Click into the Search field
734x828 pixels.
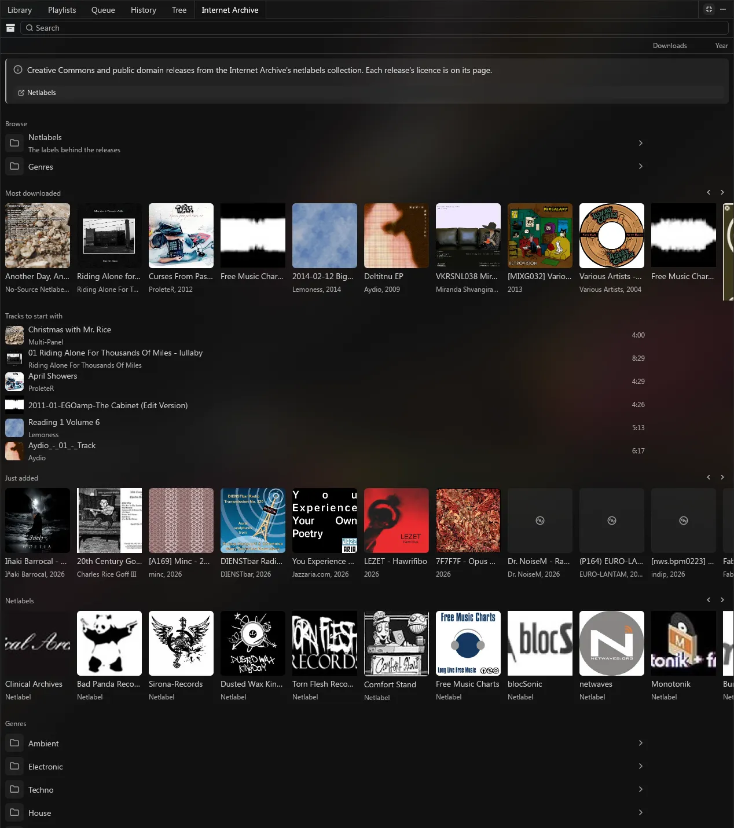point(374,28)
